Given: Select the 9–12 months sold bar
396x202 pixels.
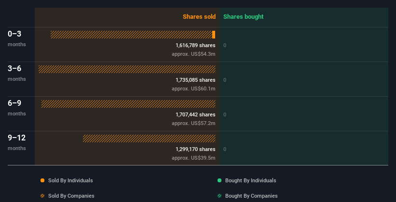Looking at the screenshot, I should [x=149, y=139].
